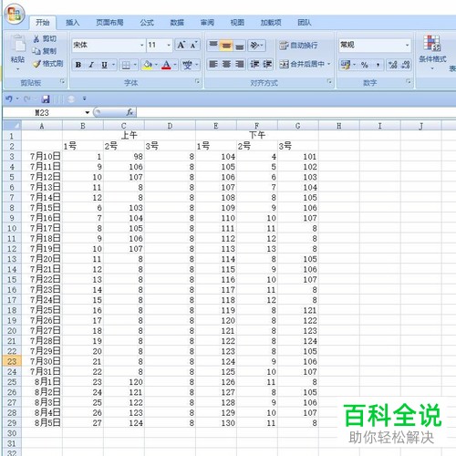Open 对齐方式 group dialog launcher

pos(329,81)
